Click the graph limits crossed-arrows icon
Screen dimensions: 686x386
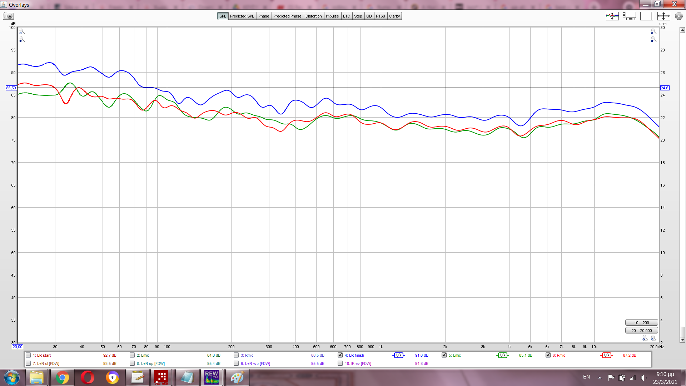[663, 16]
